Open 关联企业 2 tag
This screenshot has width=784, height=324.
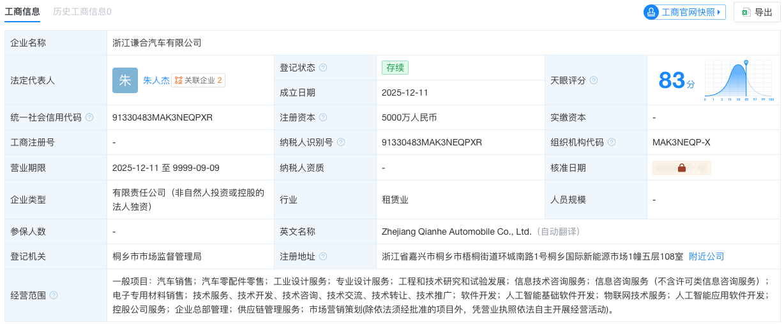tap(199, 80)
